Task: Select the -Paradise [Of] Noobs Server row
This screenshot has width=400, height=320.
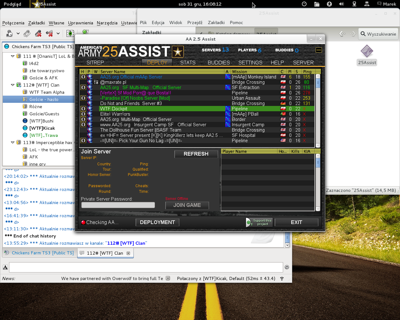Action: pos(197,98)
